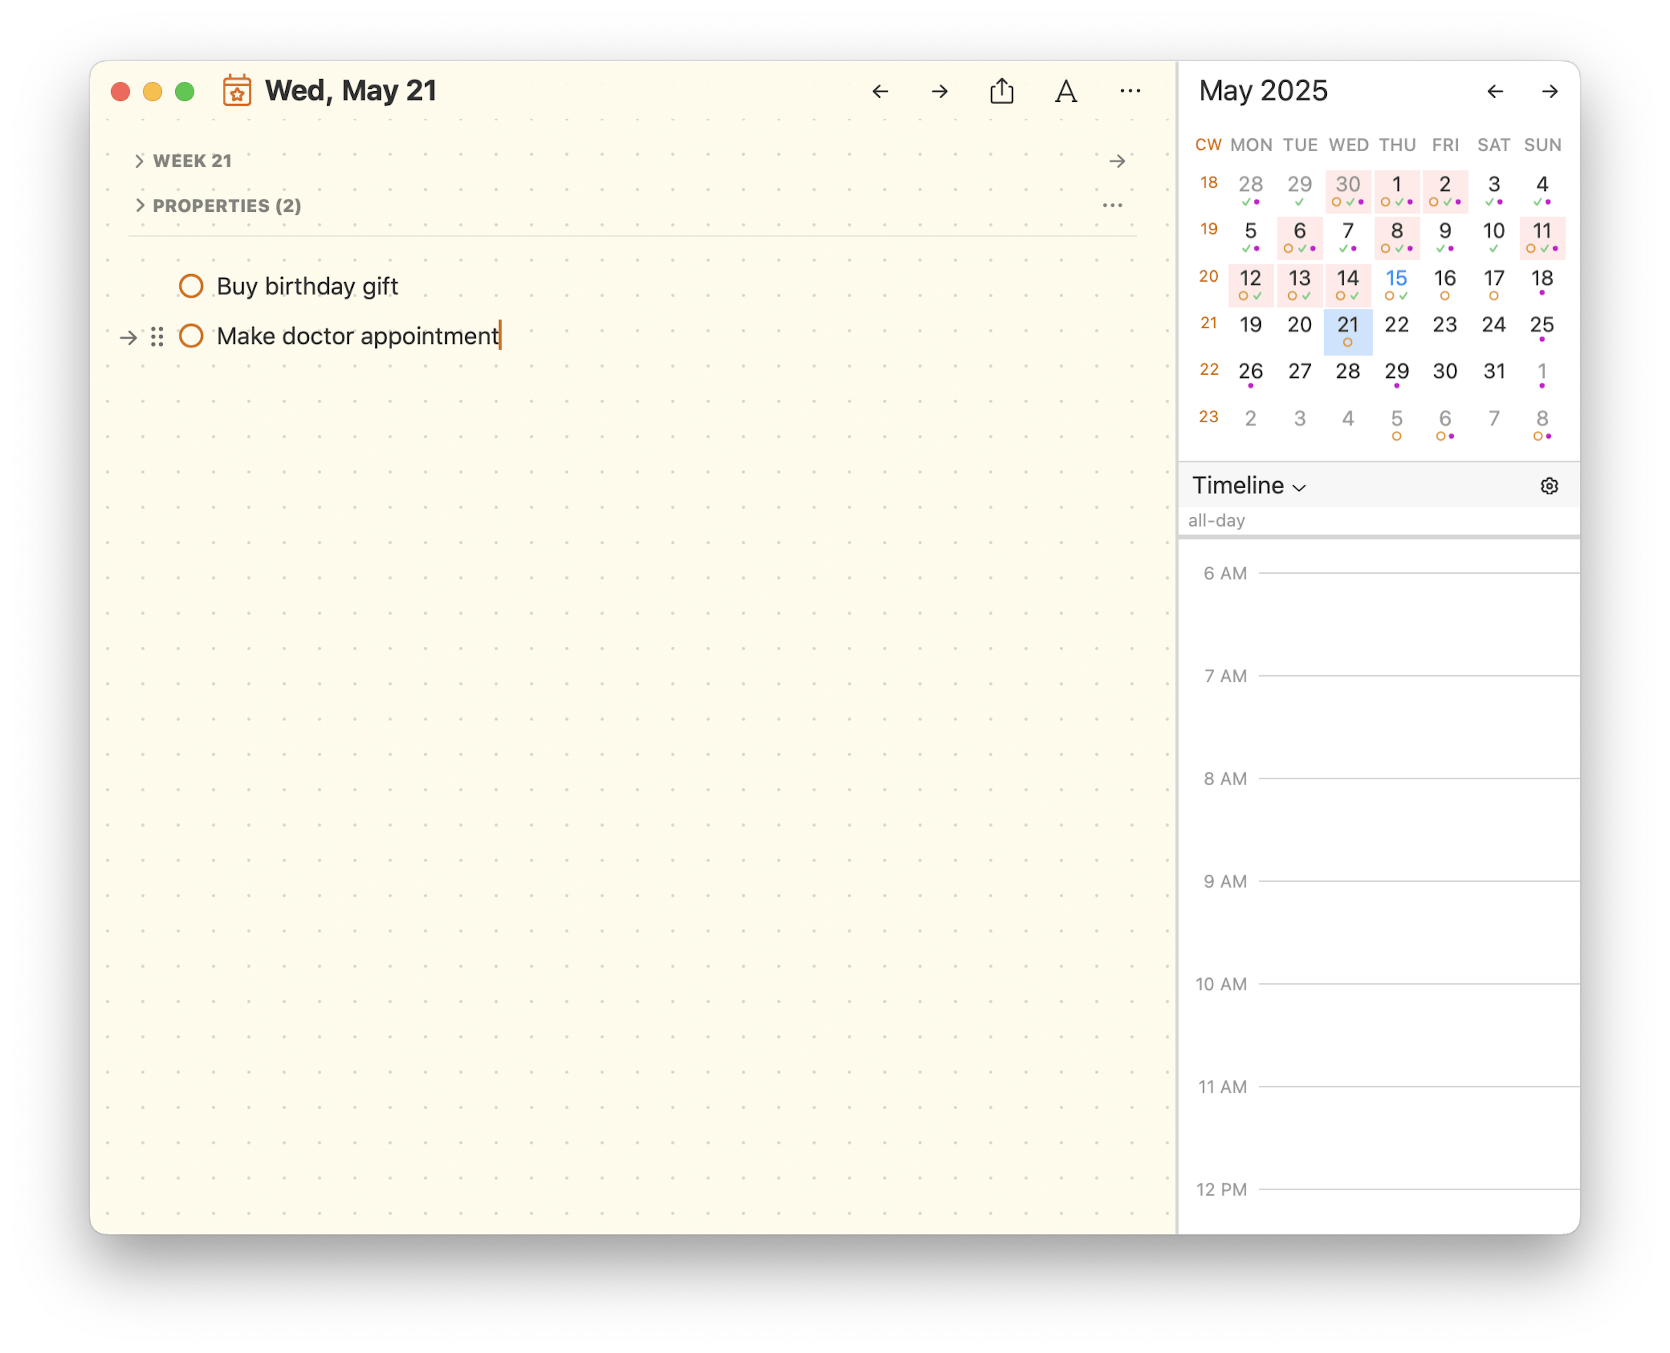Click the daily note calendar-star icon
Image resolution: width=1670 pixels, height=1353 pixels.
(x=236, y=91)
